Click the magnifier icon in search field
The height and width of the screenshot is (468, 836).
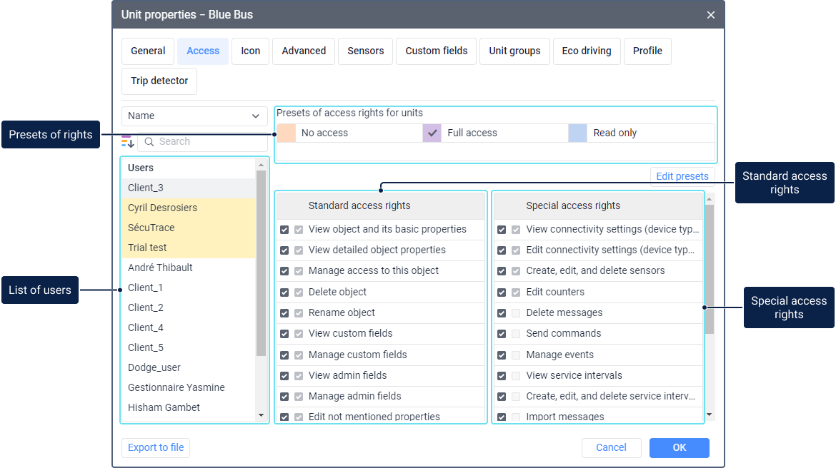point(149,142)
